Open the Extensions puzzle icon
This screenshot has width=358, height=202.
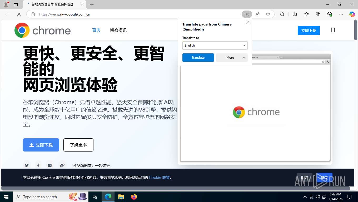pos(282,14)
